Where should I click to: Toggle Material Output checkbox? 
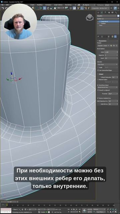click(98, 80)
